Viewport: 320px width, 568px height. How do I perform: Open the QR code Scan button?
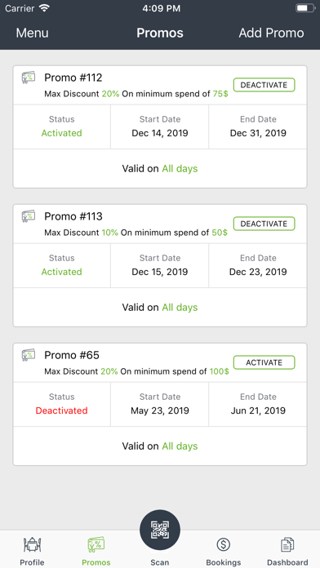click(160, 530)
